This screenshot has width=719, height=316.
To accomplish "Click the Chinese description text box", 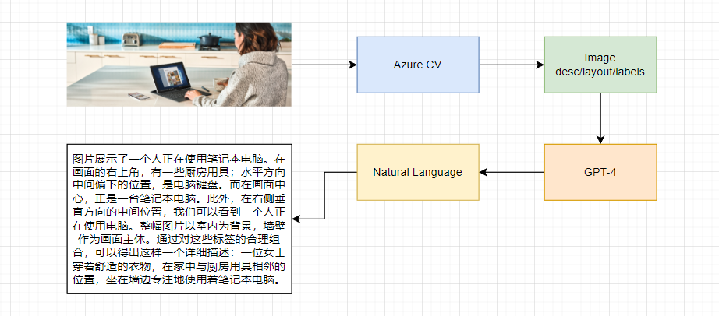I will (x=179, y=218).
